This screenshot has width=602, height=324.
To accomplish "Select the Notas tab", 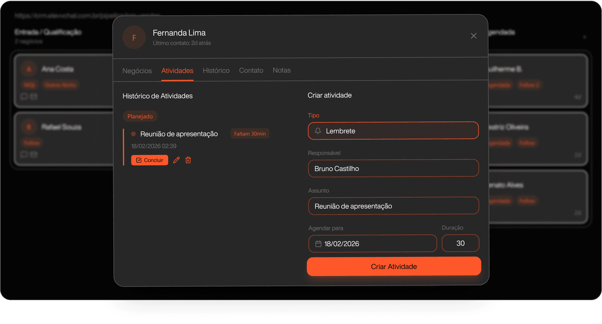I will click(x=282, y=70).
